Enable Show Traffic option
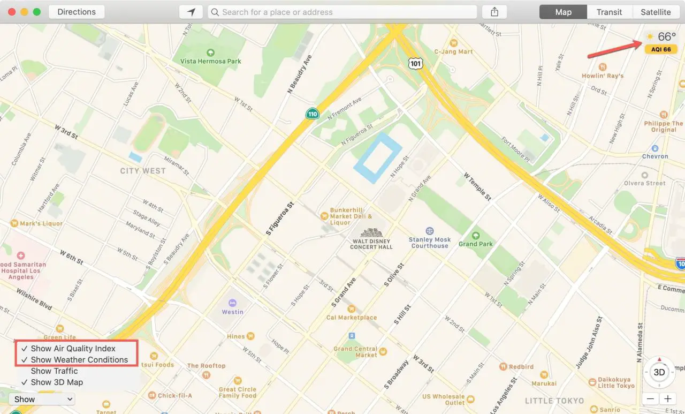 pos(54,371)
